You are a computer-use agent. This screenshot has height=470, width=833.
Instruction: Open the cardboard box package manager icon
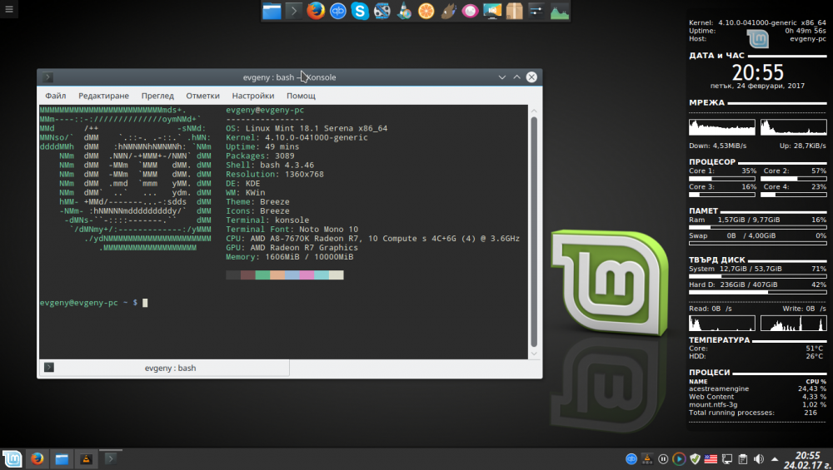pos(514,11)
